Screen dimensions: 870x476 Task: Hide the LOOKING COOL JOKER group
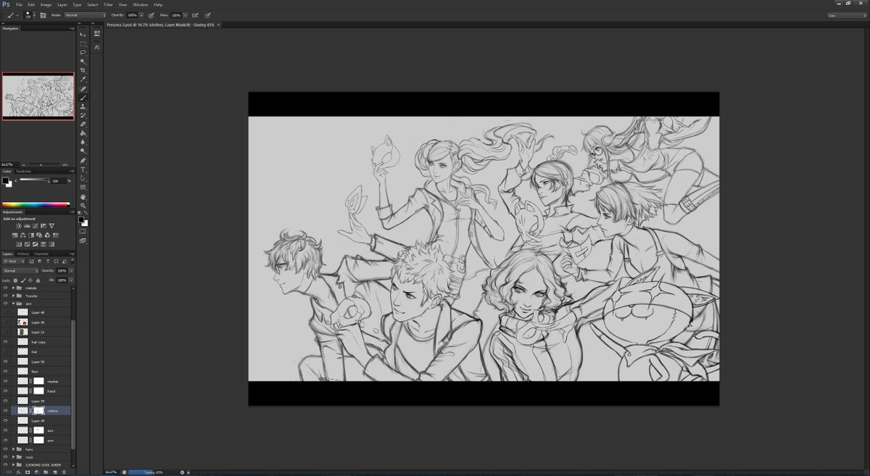coord(5,465)
